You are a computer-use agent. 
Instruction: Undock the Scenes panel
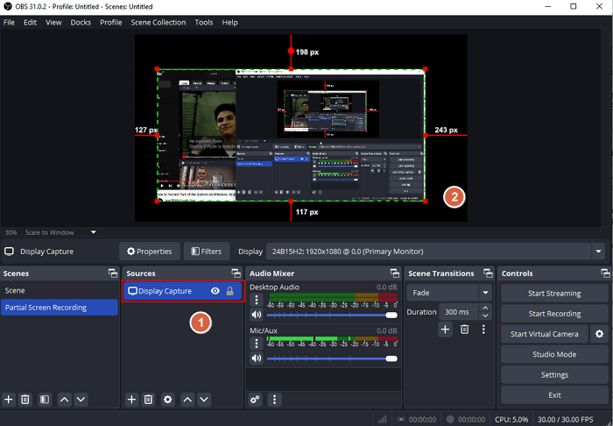113,273
